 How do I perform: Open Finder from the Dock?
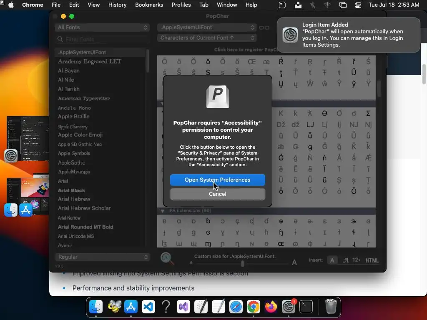(96, 307)
